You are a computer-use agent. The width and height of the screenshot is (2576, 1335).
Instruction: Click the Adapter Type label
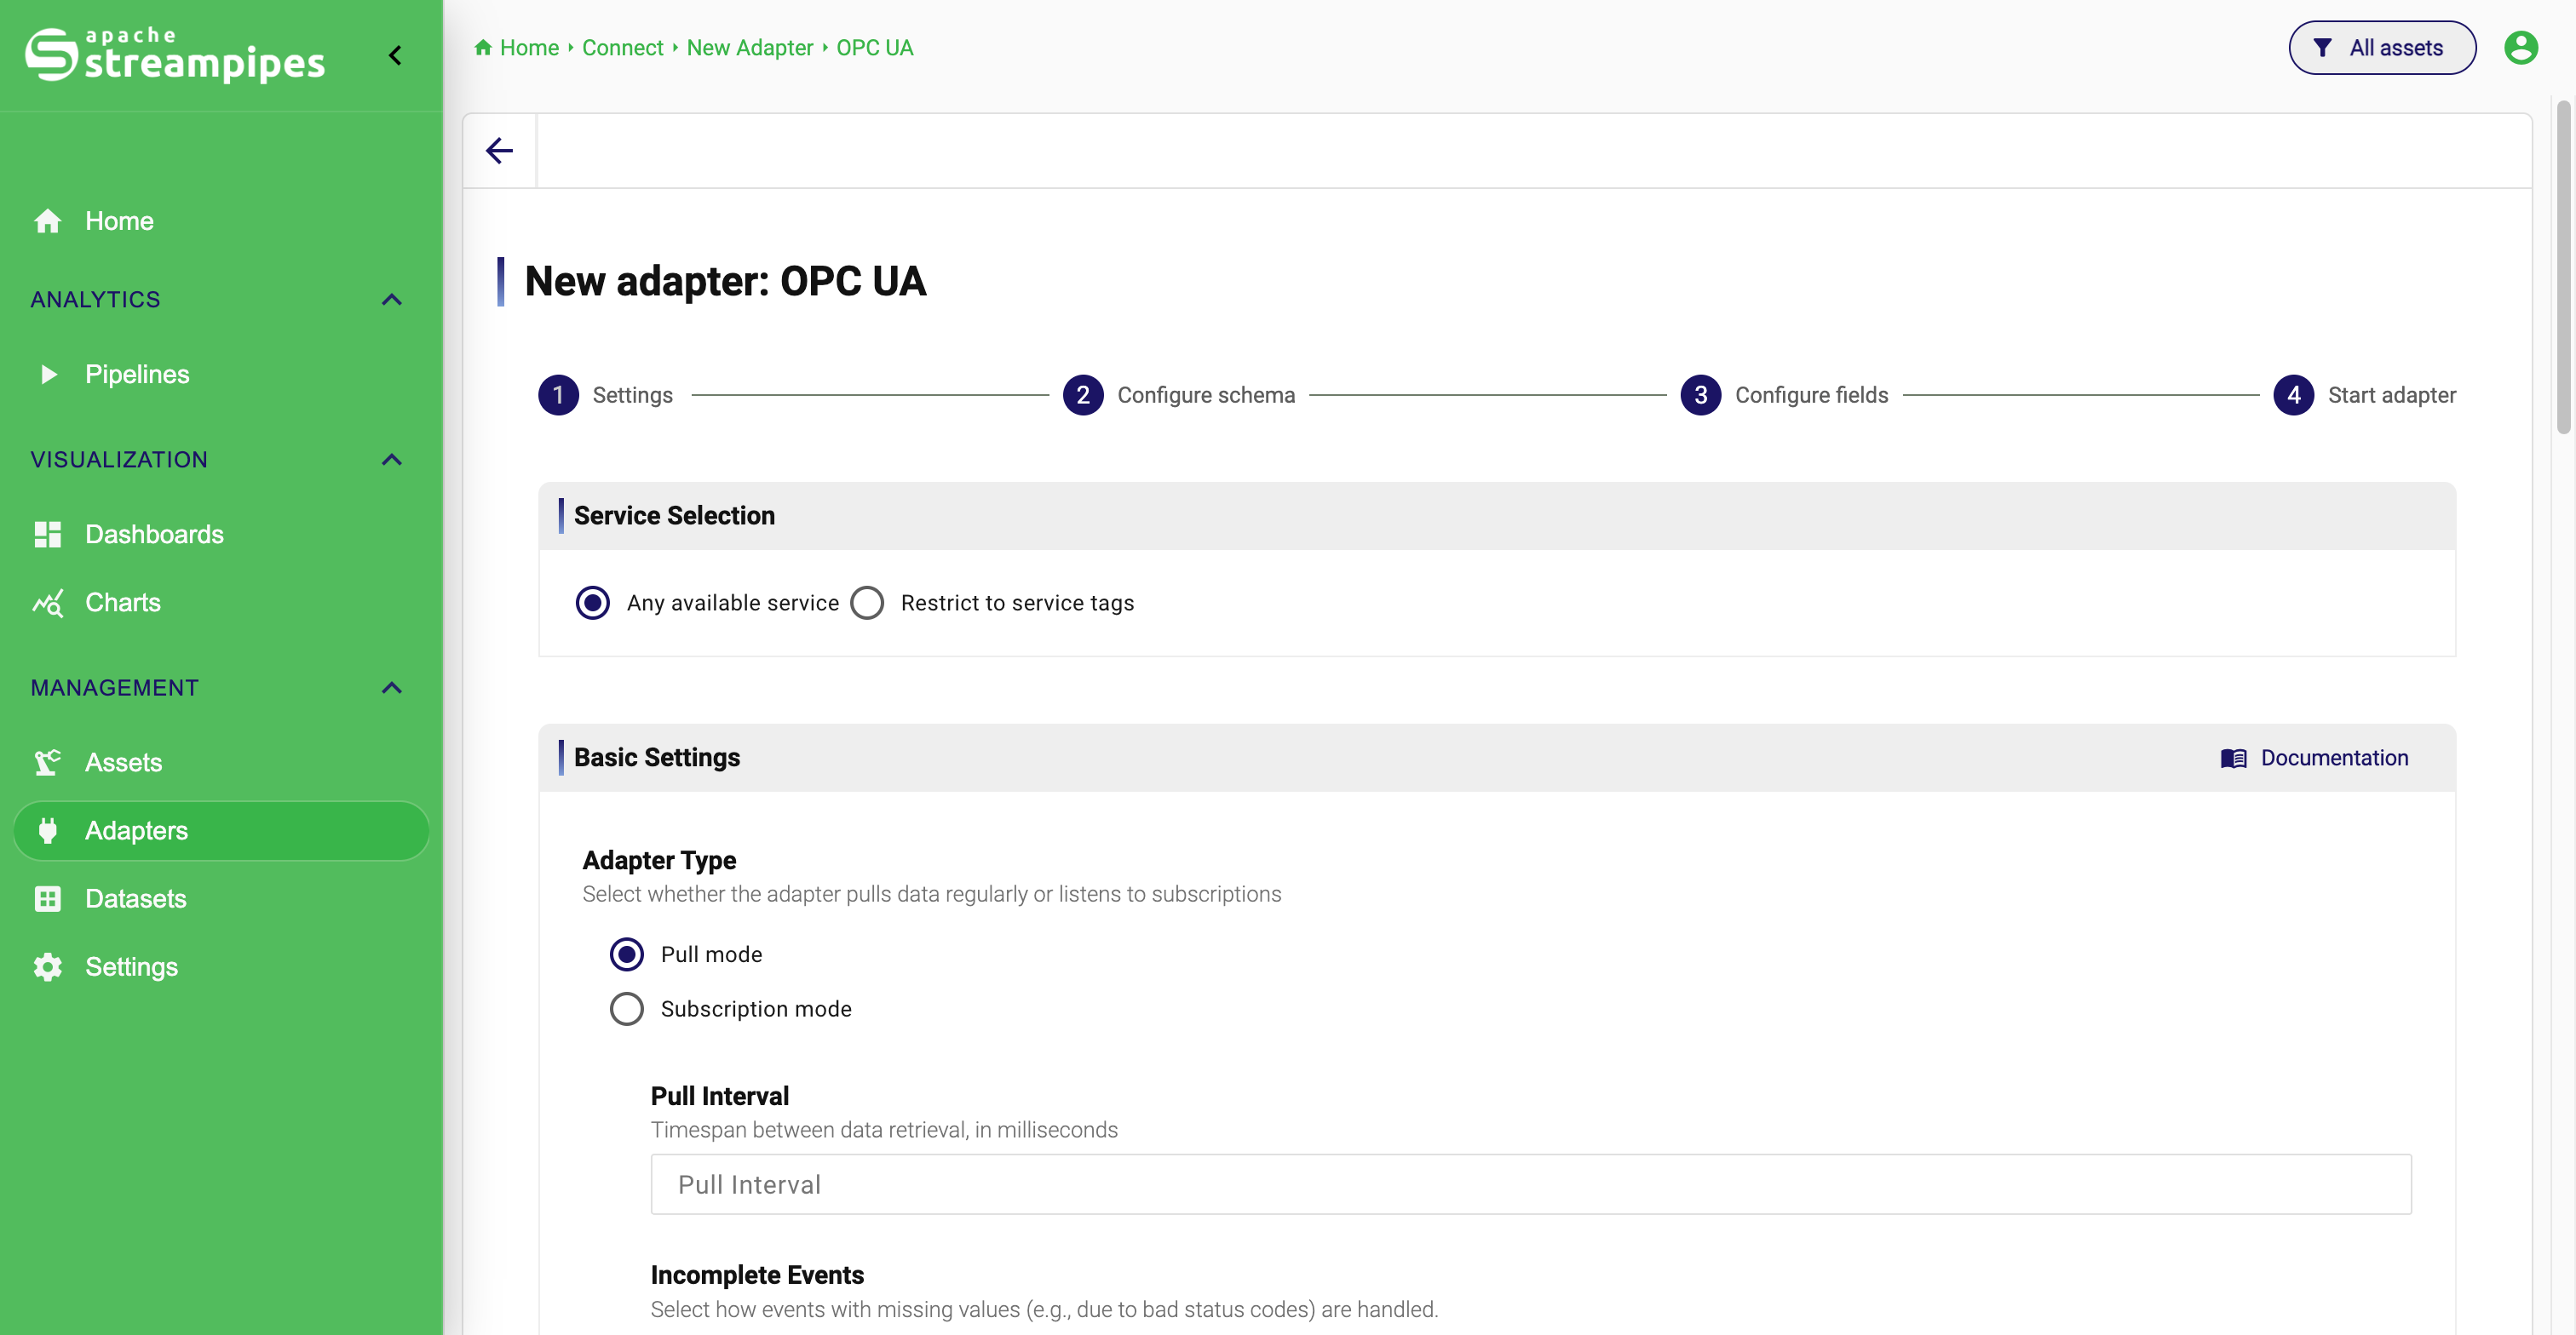pos(659,861)
